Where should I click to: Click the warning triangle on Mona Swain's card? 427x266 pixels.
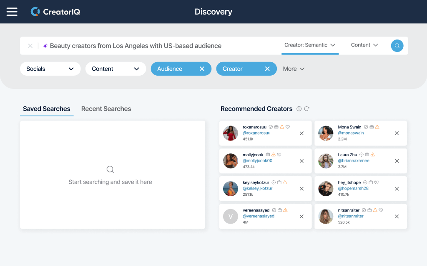point(377,127)
